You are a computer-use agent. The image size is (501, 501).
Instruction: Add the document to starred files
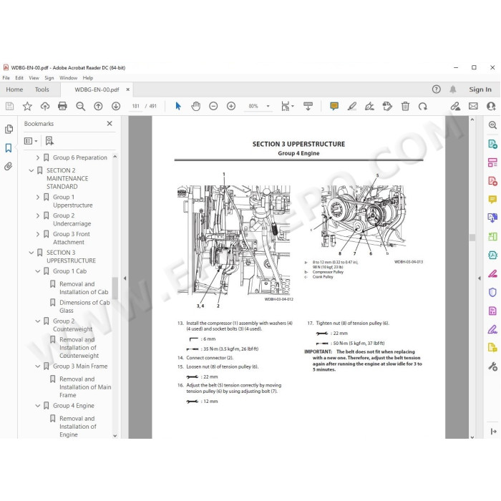[27, 107]
